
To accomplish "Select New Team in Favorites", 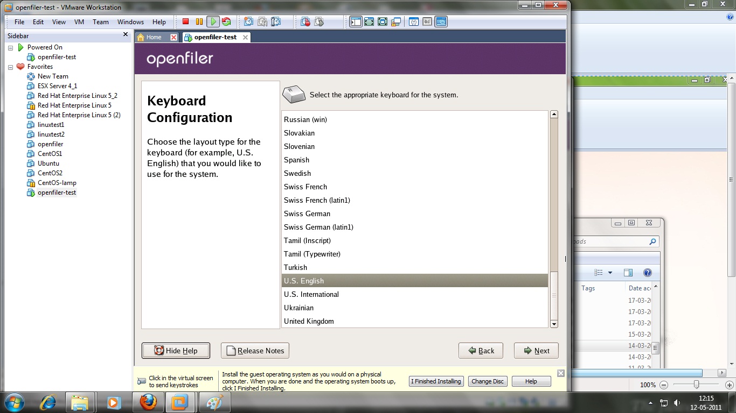I will click(53, 76).
